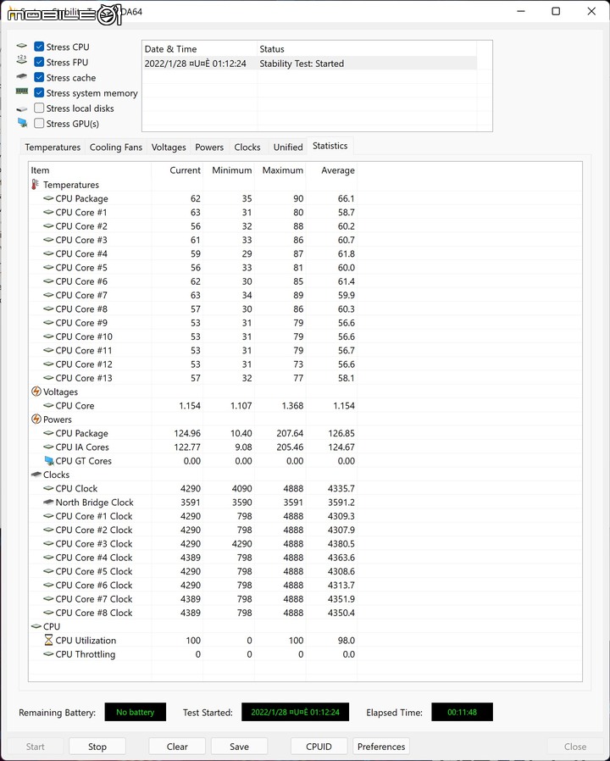Click the Item column header
The image size is (610, 761).
point(90,169)
